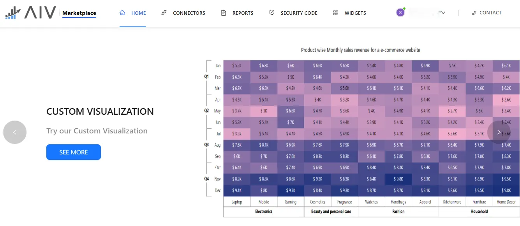Viewport: 520px width, 226px height.
Task: Go to previous carousel slide
Action: coord(15,132)
